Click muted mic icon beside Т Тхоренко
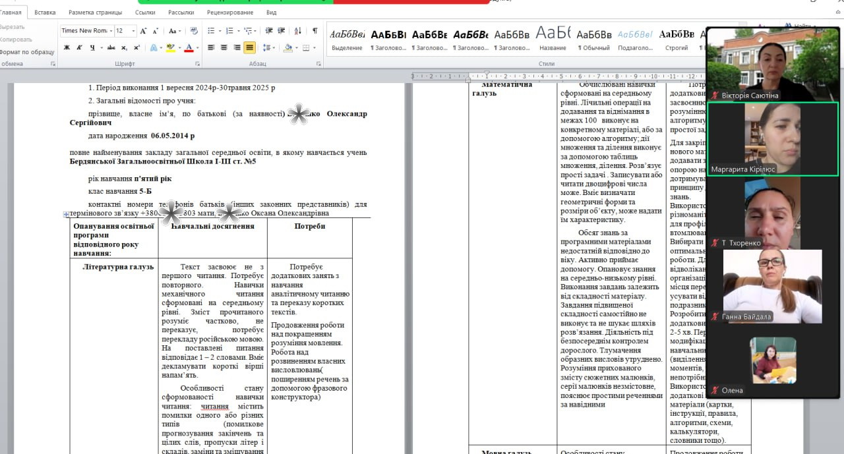844x454 pixels. (x=714, y=243)
